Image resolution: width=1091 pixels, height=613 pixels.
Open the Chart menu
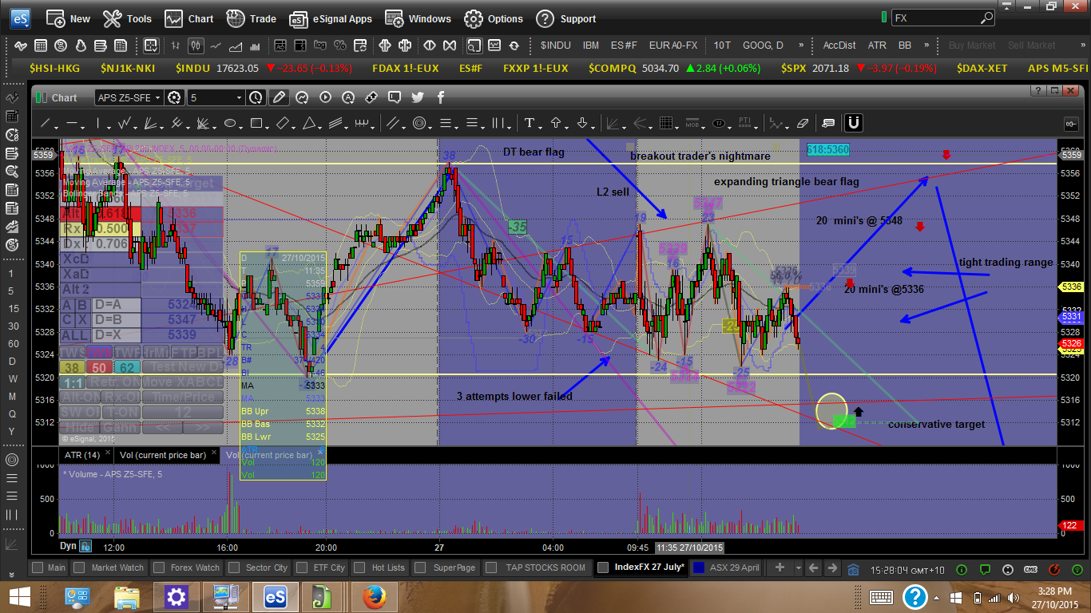point(189,18)
